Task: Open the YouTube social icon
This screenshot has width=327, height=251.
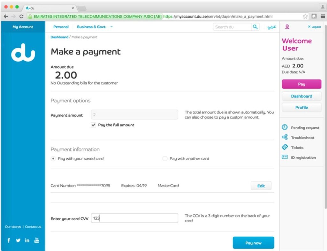Action: click(x=37, y=240)
